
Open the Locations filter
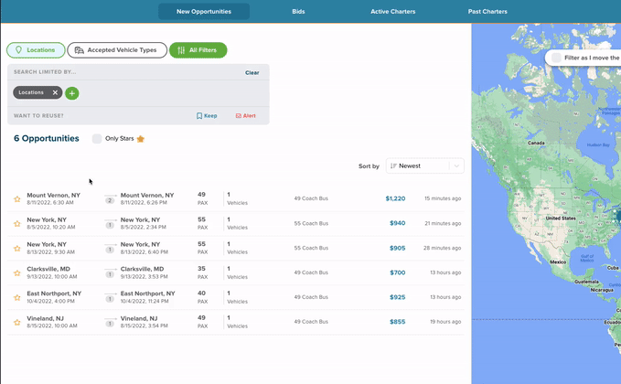(36, 50)
